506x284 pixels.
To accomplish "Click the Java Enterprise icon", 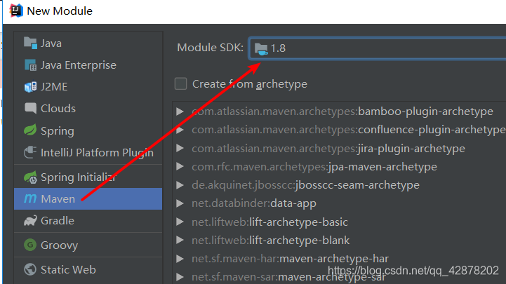I will (x=30, y=65).
